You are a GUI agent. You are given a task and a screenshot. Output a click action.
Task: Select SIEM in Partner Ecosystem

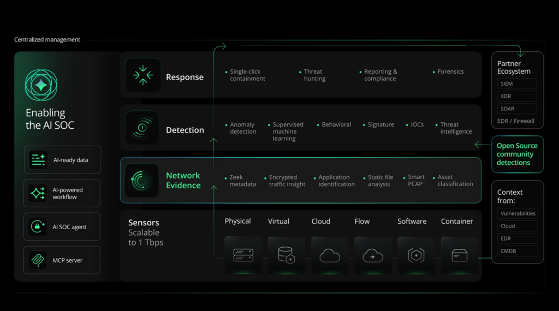click(x=517, y=83)
